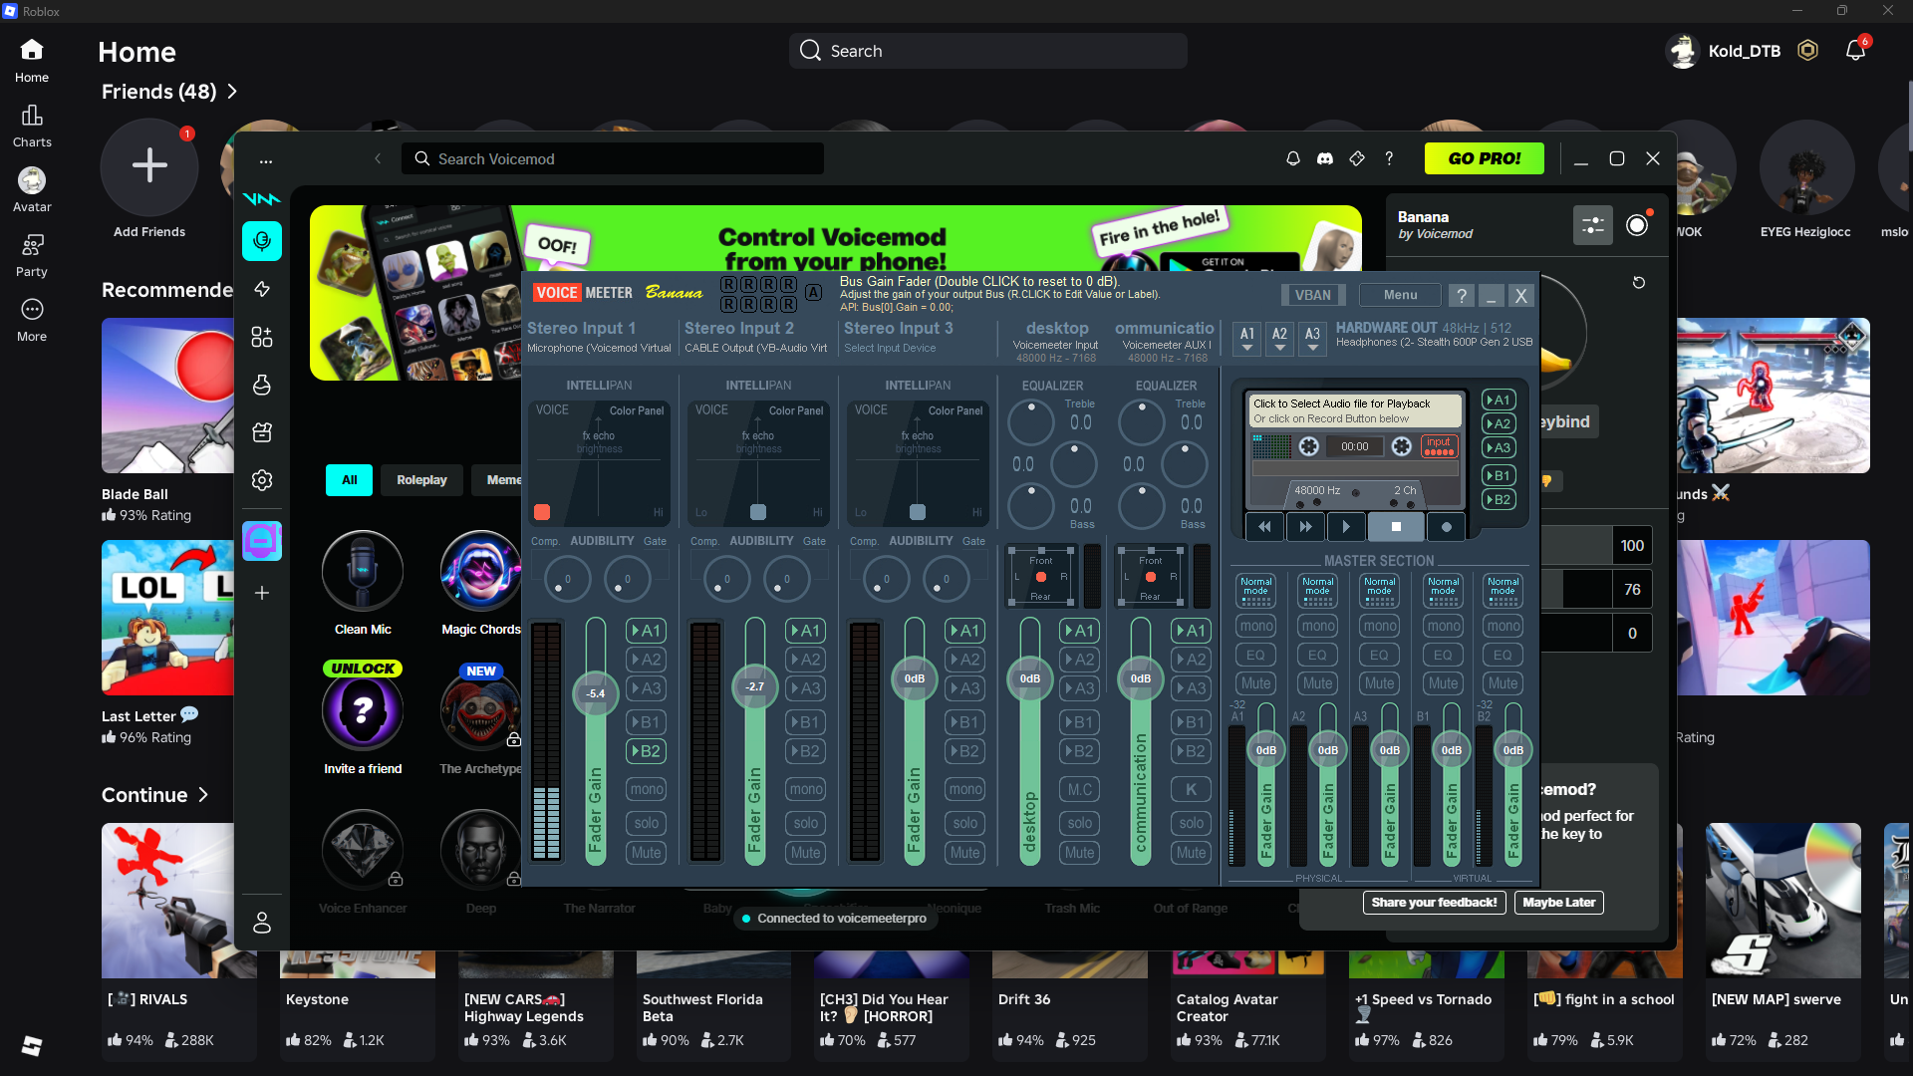
Task: Open the Discord icon in Voicemod header
Action: [1325, 158]
